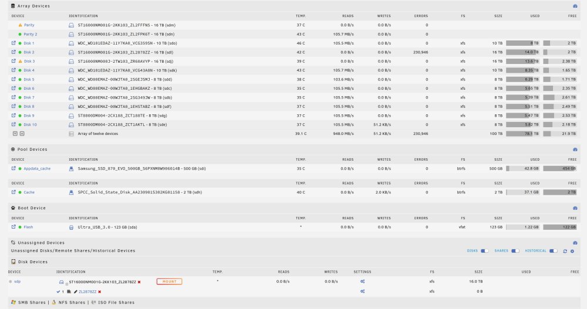Click Disk 2 error count 230,946
The image size is (587, 309).
pos(420,52)
